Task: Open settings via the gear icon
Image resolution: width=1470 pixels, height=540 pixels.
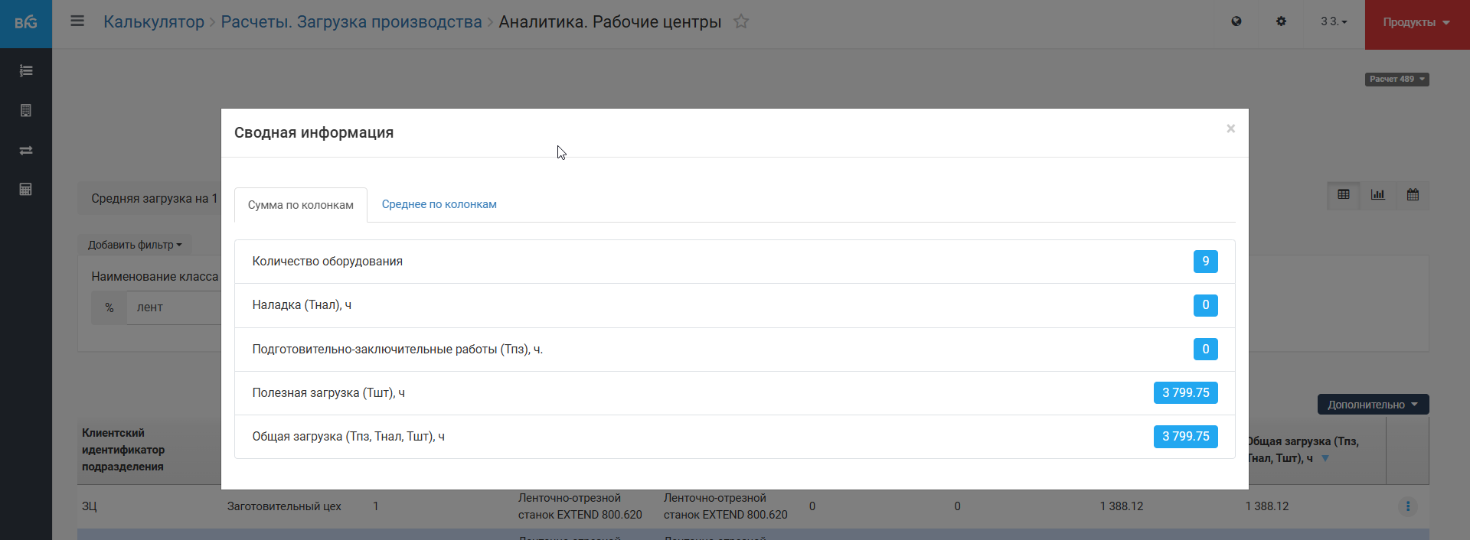Action: pyautogui.click(x=1281, y=21)
